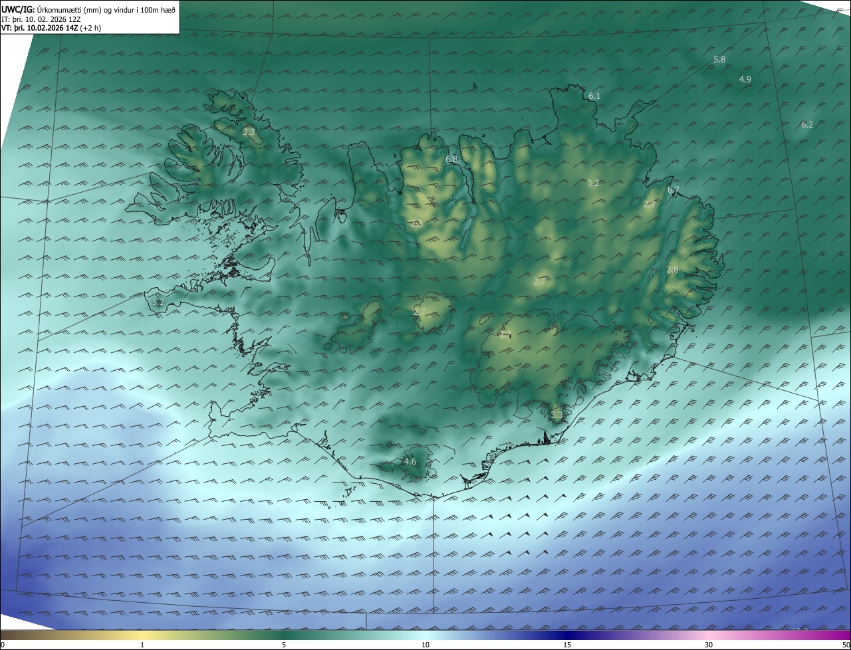Click the 6.2 value offshore in the east

click(x=807, y=124)
